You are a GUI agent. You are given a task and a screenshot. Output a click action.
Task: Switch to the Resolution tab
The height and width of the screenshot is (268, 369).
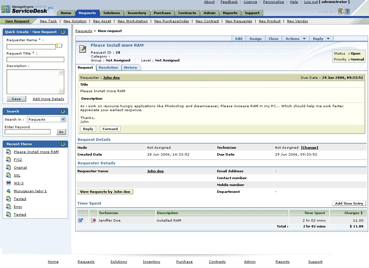108,68
